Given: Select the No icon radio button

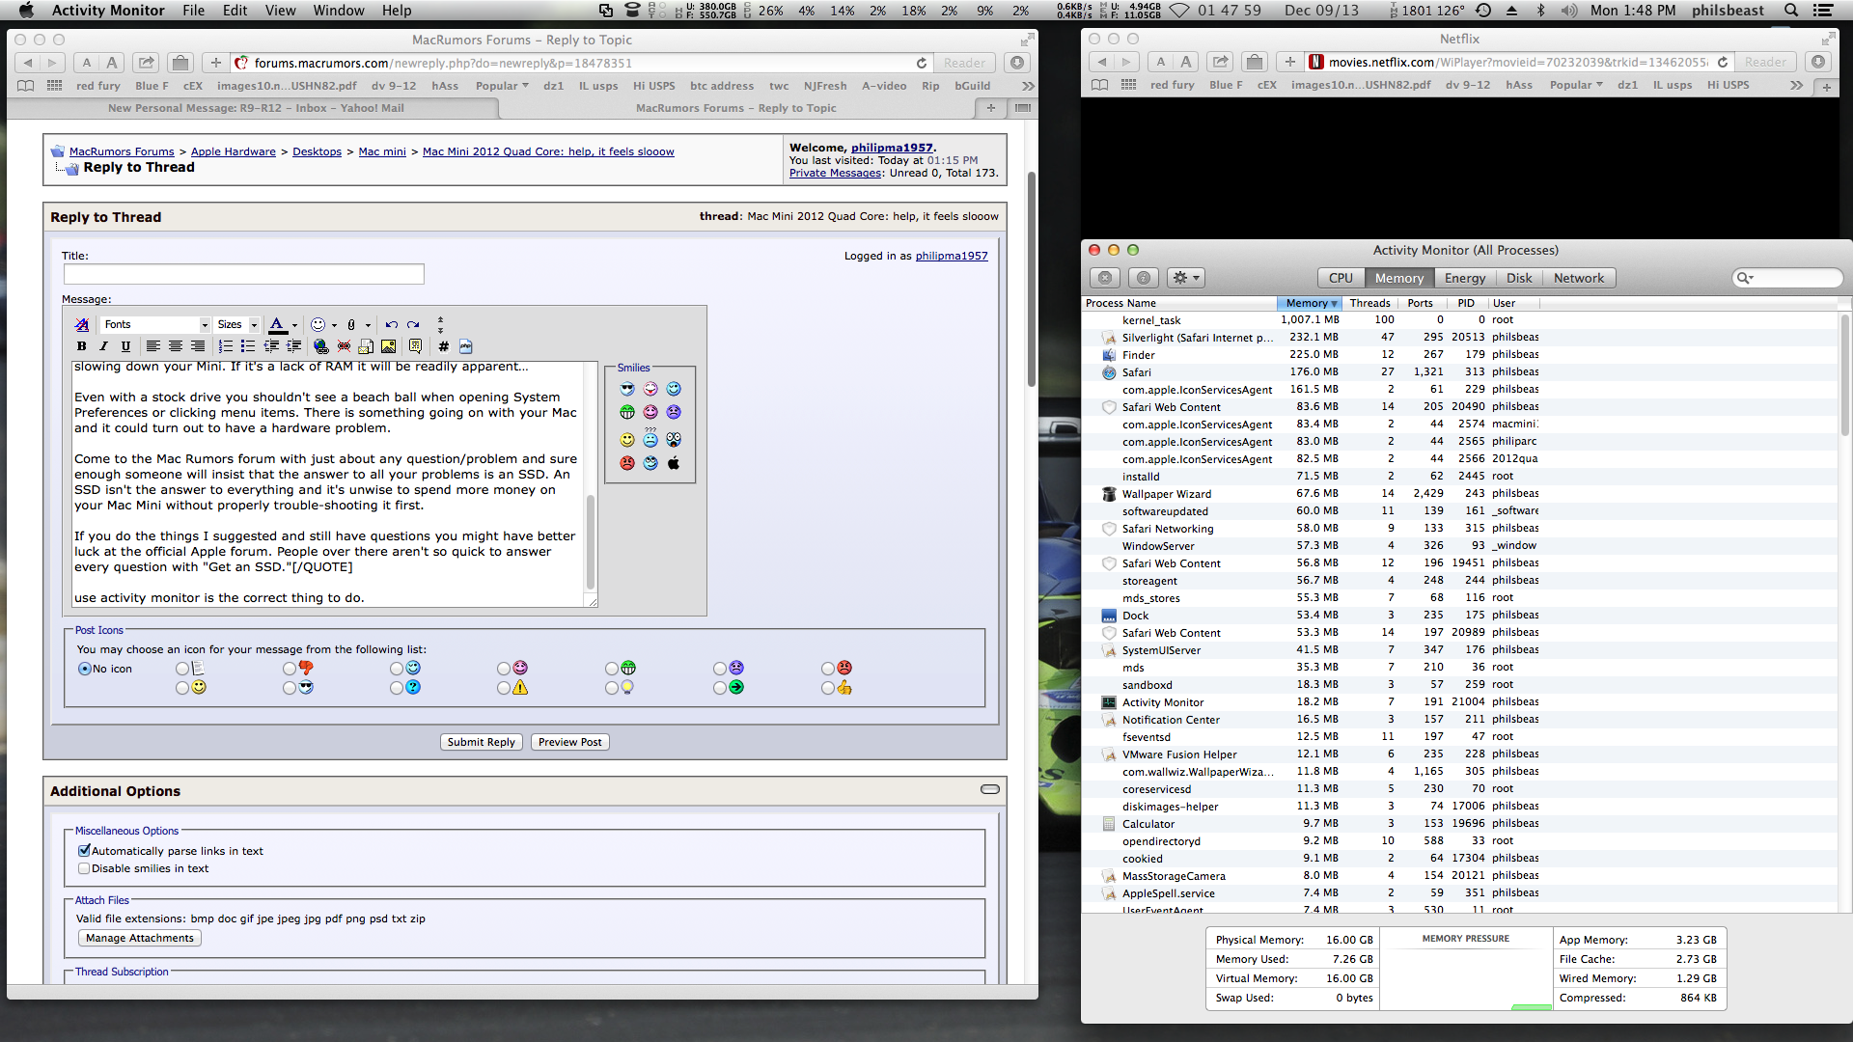Looking at the screenshot, I should tap(85, 669).
